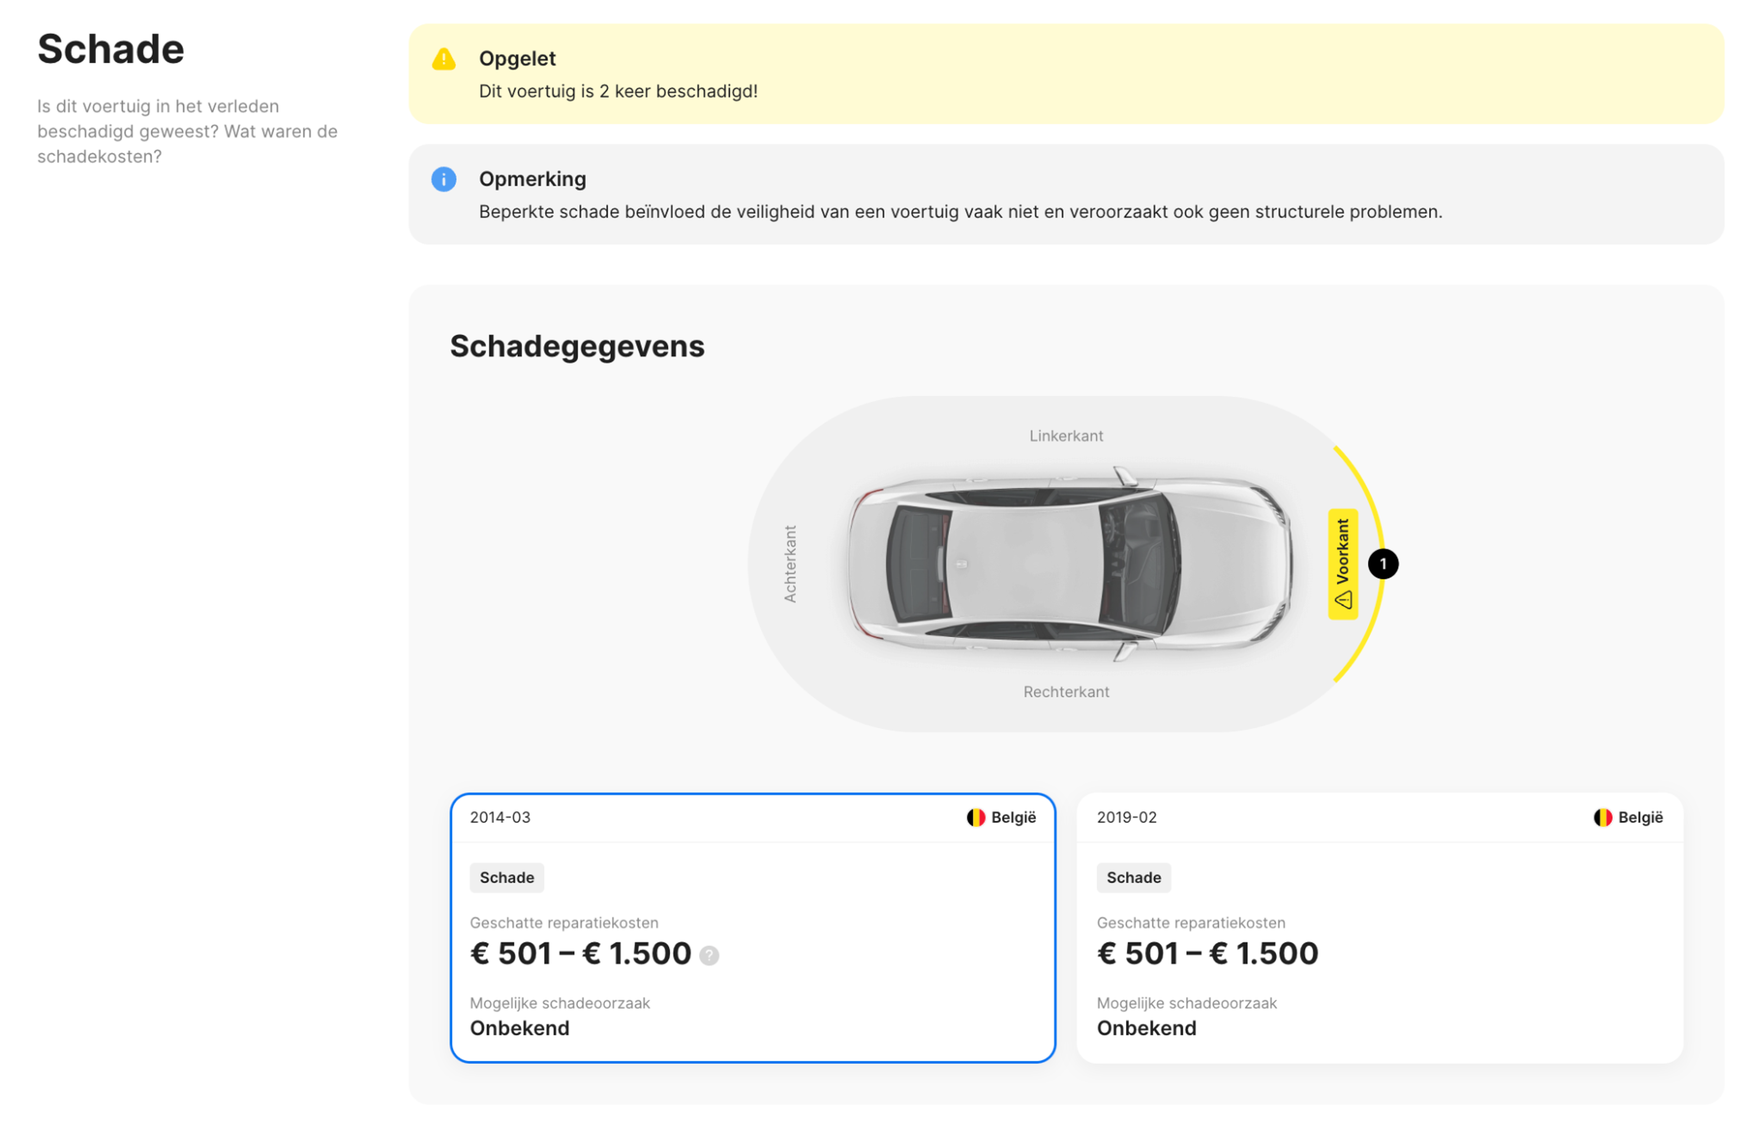This screenshot has height=1126, width=1763.
Task: Click the warning triangle inside the Voorkant label
Action: point(1343,600)
